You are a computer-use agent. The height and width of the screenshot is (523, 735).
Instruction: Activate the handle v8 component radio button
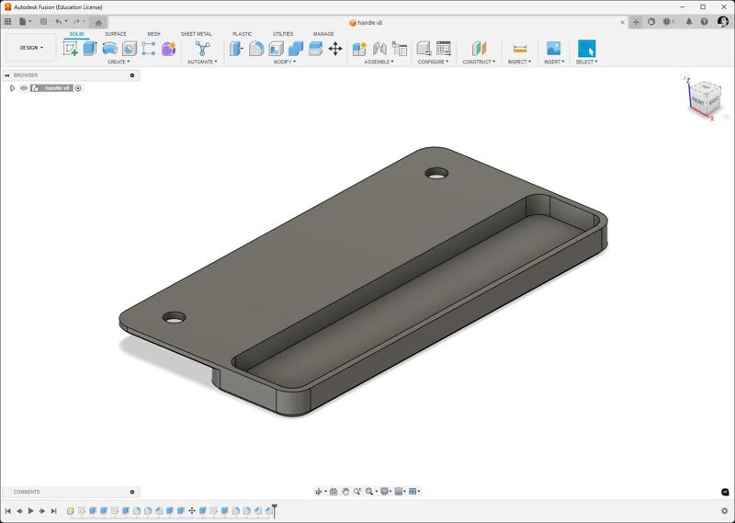point(78,88)
